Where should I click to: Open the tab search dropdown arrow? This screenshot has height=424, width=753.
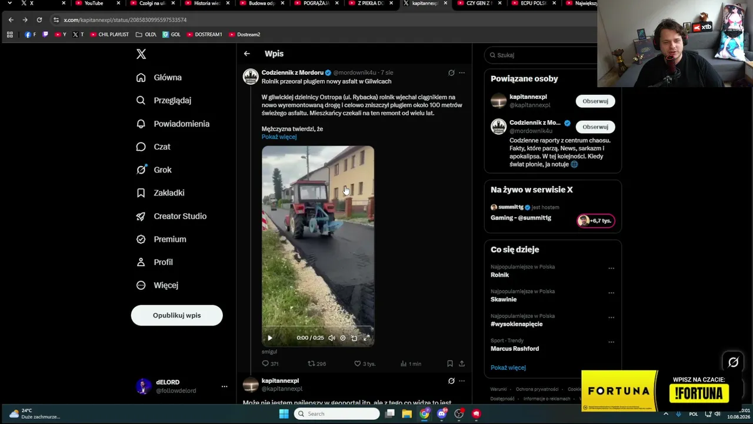[9, 4]
